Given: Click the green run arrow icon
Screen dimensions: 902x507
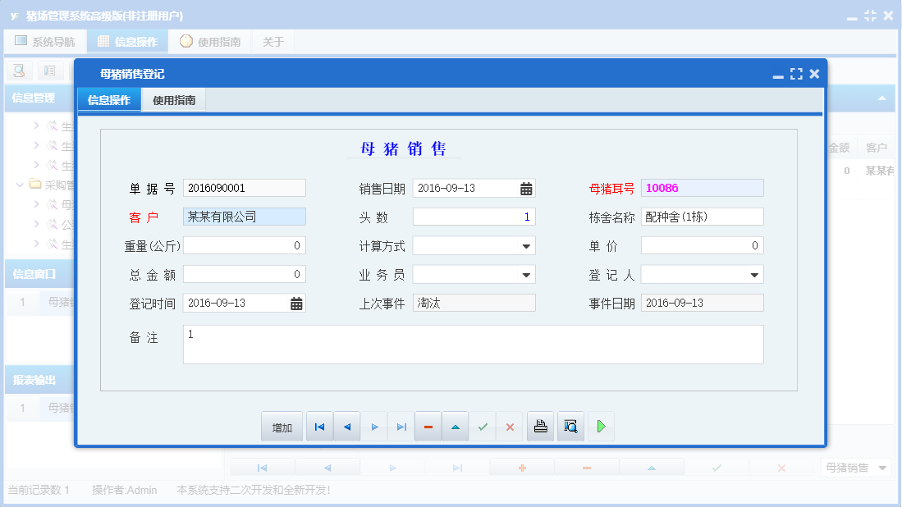Looking at the screenshot, I should pyautogui.click(x=601, y=426).
